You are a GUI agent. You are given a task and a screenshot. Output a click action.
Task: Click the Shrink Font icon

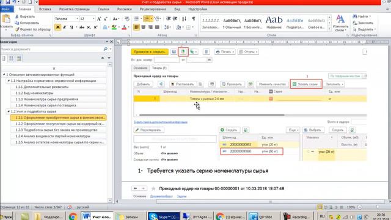tap(105, 19)
